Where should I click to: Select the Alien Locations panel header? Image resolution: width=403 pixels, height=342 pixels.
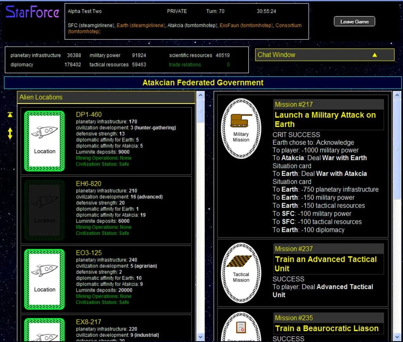point(41,97)
